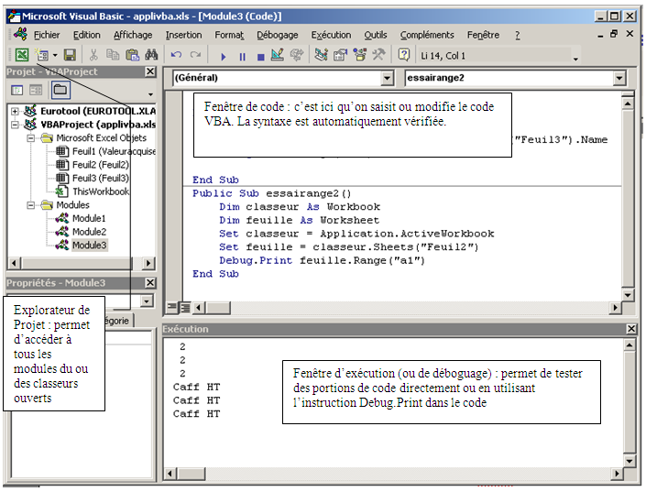Viewport: 646px width, 492px height.
Task: Undo with the blue arrow icon
Action: 176,55
